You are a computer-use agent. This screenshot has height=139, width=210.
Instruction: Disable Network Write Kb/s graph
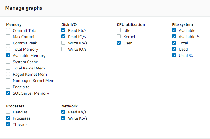(x=64, y=118)
